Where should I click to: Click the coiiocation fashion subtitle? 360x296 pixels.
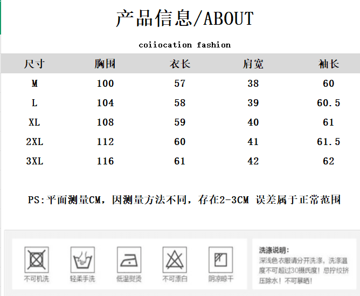pos(185,45)
